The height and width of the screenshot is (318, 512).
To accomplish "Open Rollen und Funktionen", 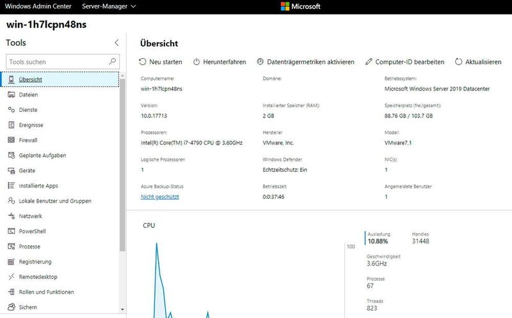I will pyautogui.click(x=60, y=292).
